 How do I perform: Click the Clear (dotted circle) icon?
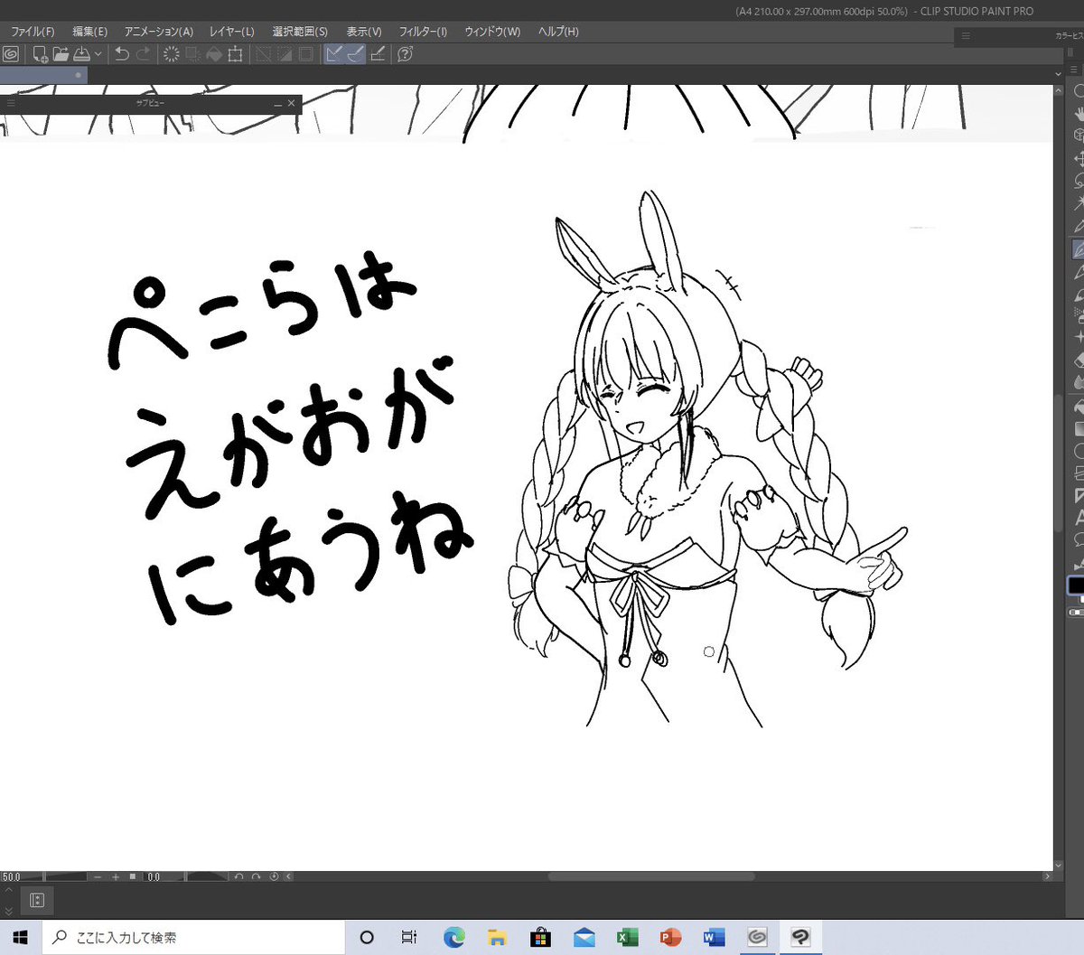pos(171,54)
